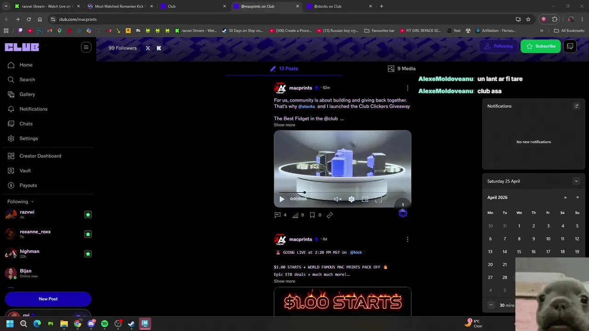Click the @club mention in the post
Screen dimensions: 589x331
tap(331, 119)
